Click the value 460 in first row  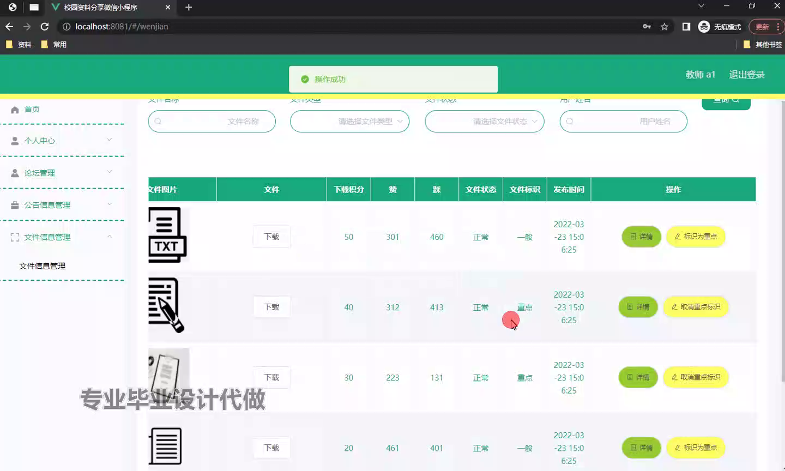point(437,237)
